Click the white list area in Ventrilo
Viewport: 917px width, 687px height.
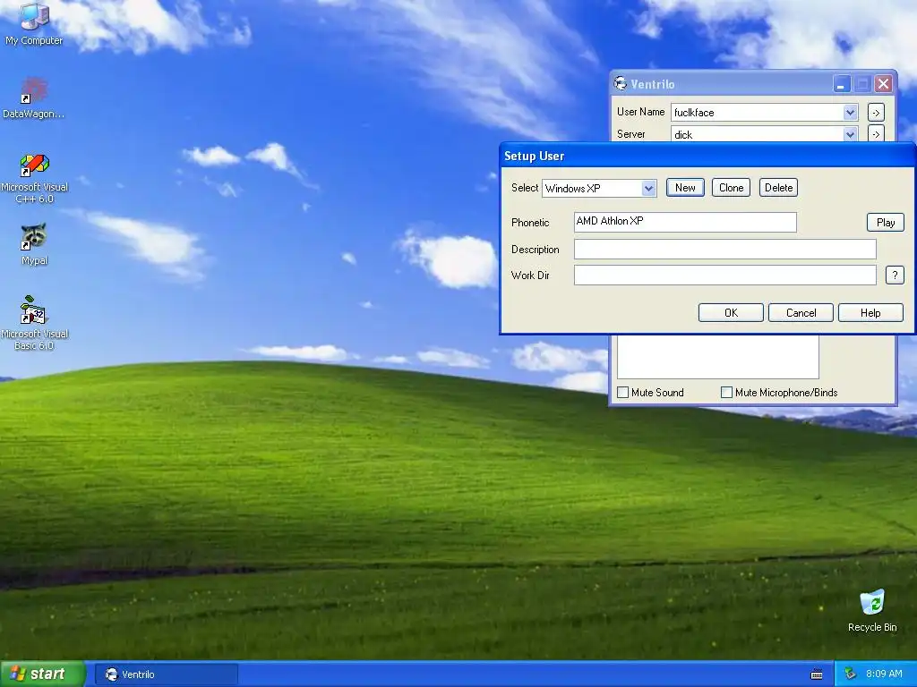click(x=717, y=356)
